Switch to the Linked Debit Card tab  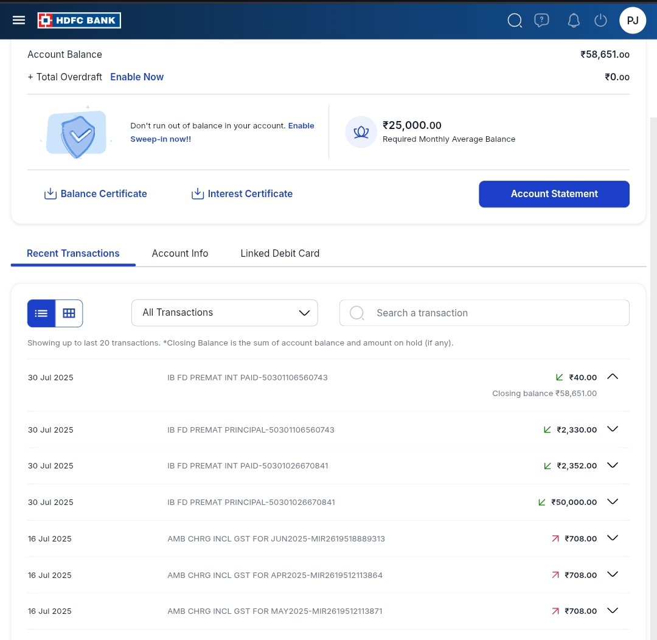pyautogui.click(x=280, y=253)
